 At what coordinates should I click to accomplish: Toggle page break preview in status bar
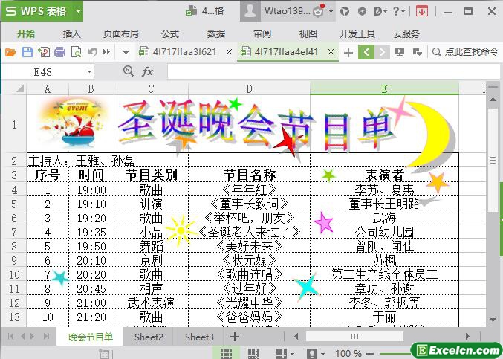click(253, 353)
